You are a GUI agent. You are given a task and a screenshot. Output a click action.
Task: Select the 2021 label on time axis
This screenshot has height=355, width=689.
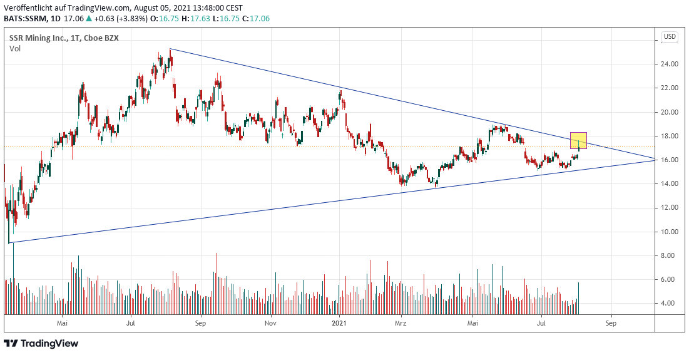[x=339, y=323]
